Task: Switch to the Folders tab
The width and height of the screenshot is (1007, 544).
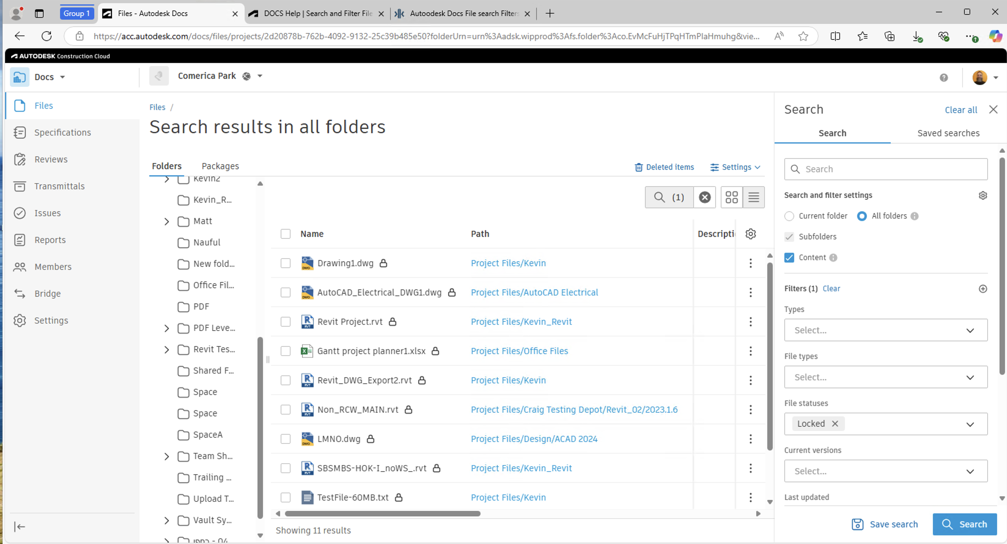Action: click(167, 166)
